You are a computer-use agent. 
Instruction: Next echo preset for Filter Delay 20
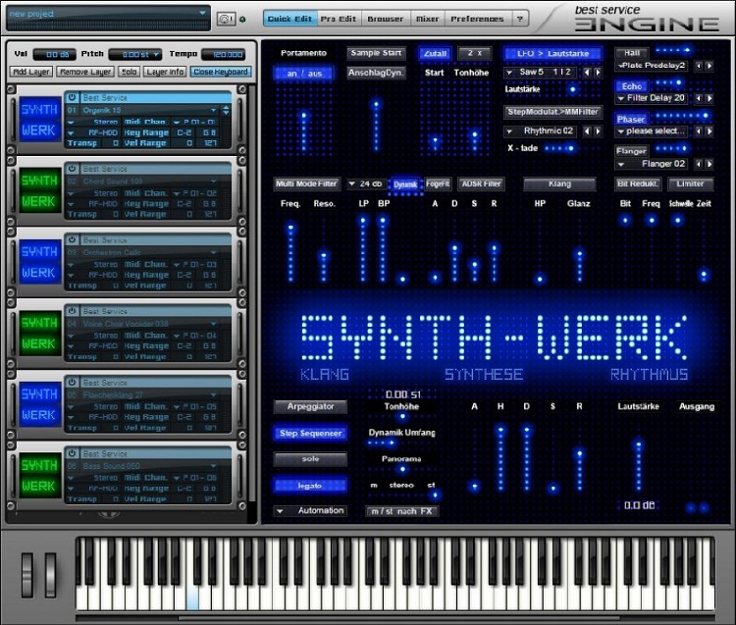coord(710,98)
